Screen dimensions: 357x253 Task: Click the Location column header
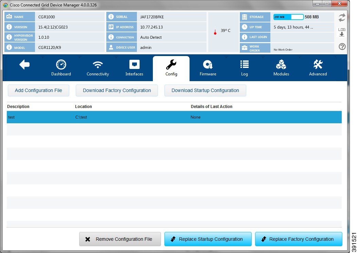coord(83,107)
